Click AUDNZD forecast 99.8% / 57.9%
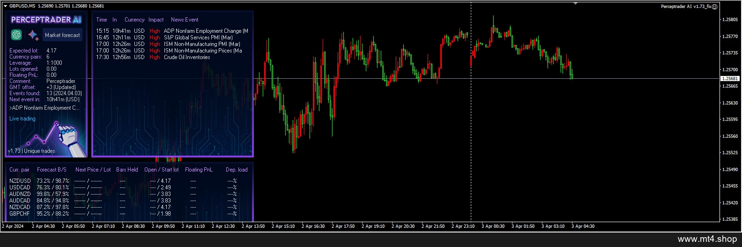 click(x=53, y=194)
